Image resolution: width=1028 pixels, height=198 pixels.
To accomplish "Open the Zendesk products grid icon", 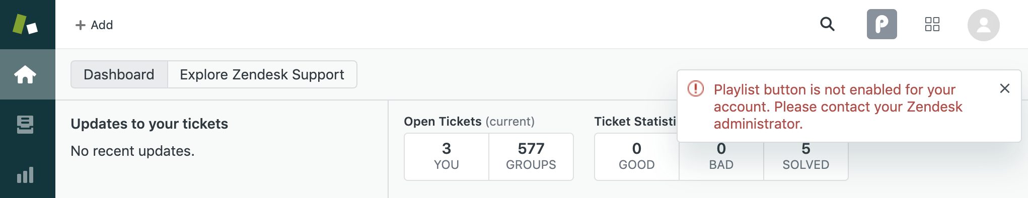I will (x=932, y=24).
